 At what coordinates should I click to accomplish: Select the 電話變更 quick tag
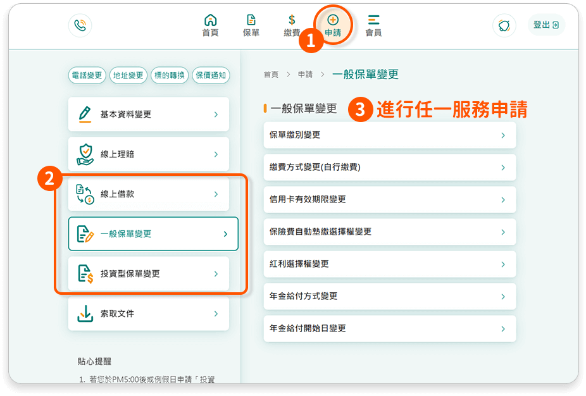click(x=87, y=75)
